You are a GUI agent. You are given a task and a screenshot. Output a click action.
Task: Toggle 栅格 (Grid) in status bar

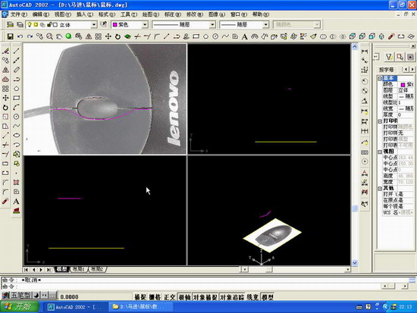(155, 297)
